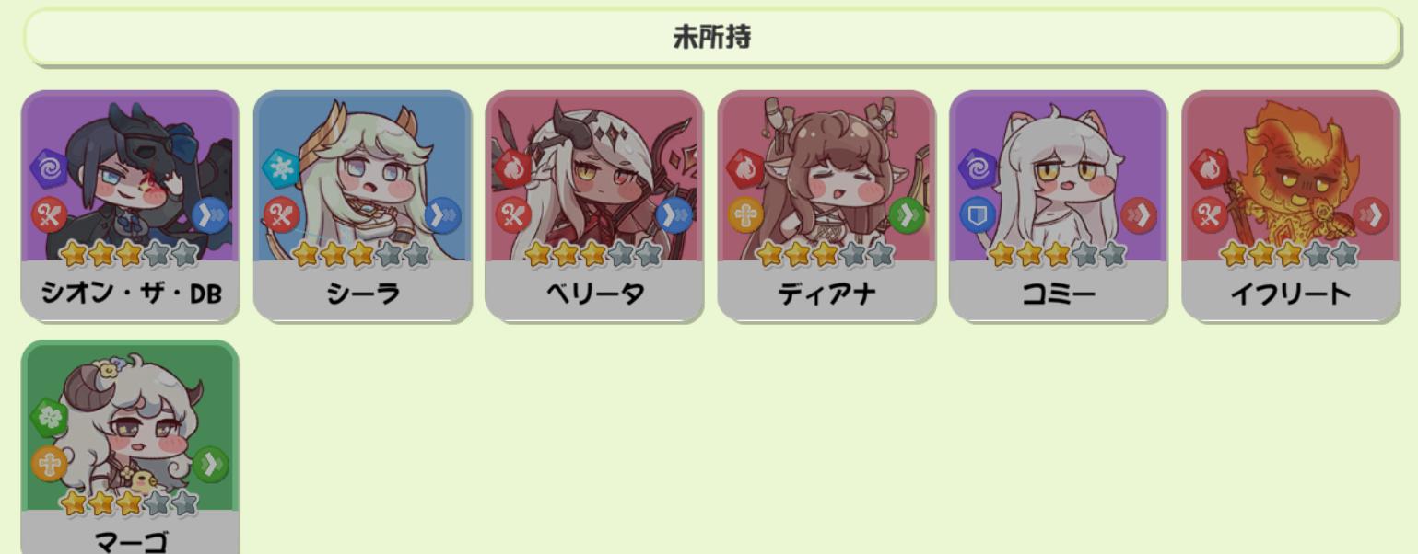Click the fire element icon on ベリータ
The image size is (1418, 554).
(511, 168)
